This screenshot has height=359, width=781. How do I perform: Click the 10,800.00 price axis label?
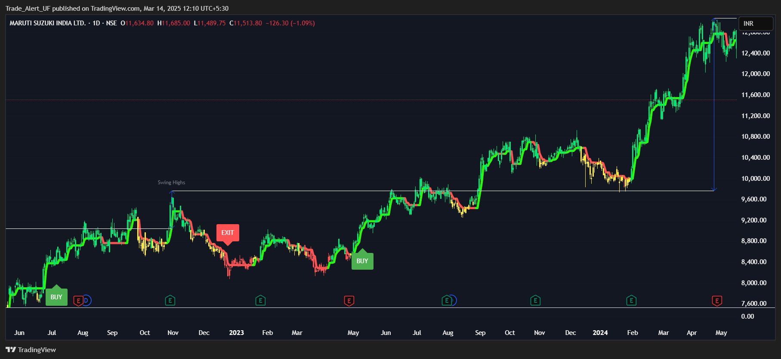click(756, 137)
